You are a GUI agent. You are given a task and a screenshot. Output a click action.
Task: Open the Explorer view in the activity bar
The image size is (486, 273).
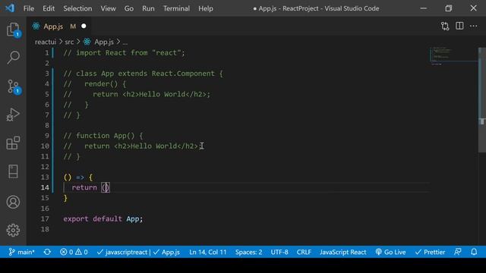14,30
